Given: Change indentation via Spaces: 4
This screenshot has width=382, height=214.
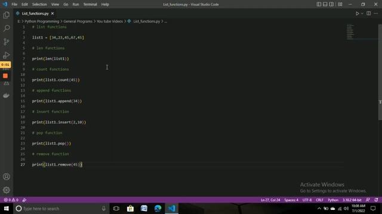Looking at the screenshot, I should pos(291,200).
